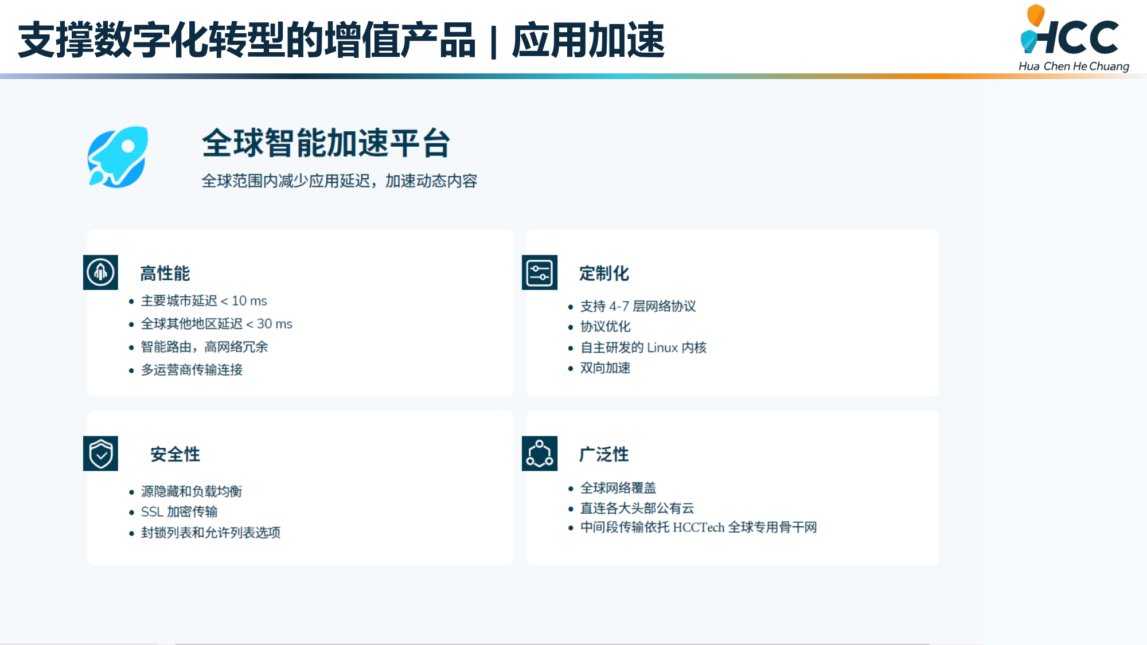Viewport: 1147px width, 645px height.
Task: Click the 安全性 shield checkmark icon
Action: click(x=100, y=454)
